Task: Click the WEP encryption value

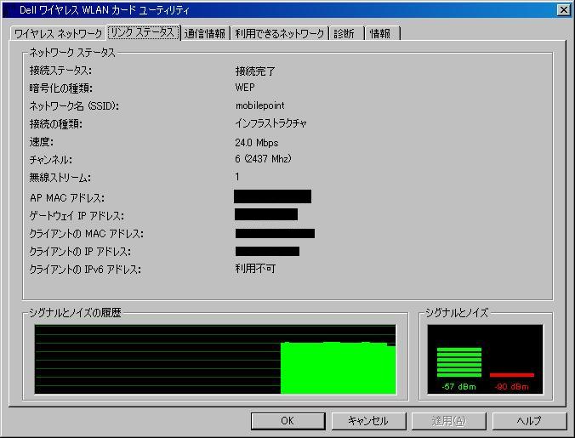Action: (245, 88)
